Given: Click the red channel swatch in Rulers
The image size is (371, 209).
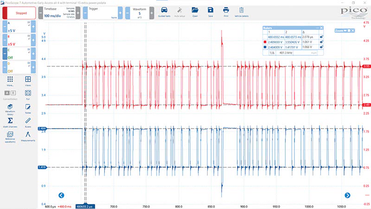Looking at the screenshot, I should [265, 42].
